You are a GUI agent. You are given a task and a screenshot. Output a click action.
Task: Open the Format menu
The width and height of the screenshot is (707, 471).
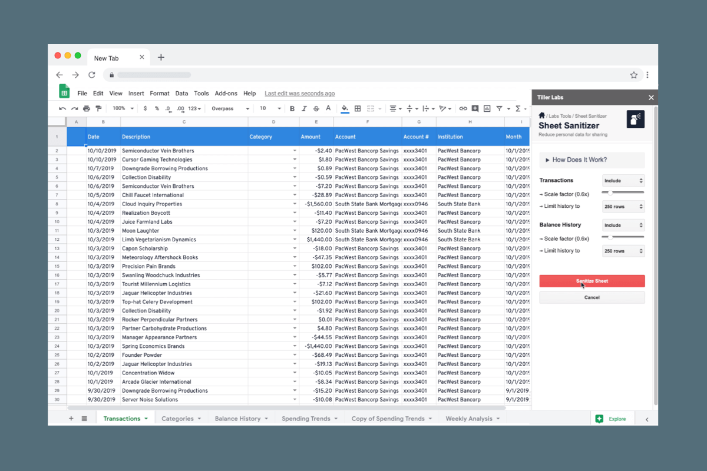(159, 93)
